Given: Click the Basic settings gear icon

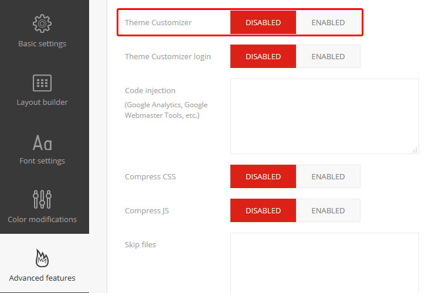Looking at the screenshot, I should pyautogui.click(x=42, y=23).
